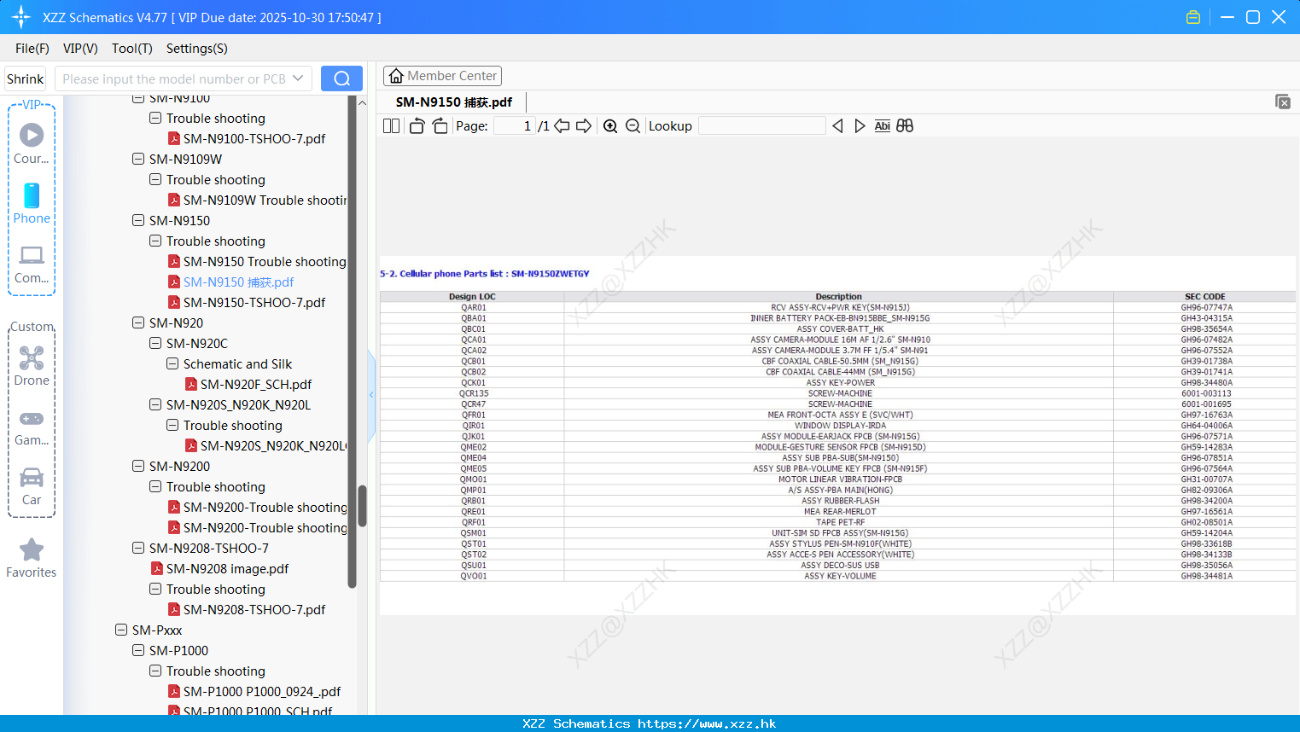1300x732 pixels.
Task: Open SM-P1000 P1000_0924_.pdf
Action: click(262, 691)
